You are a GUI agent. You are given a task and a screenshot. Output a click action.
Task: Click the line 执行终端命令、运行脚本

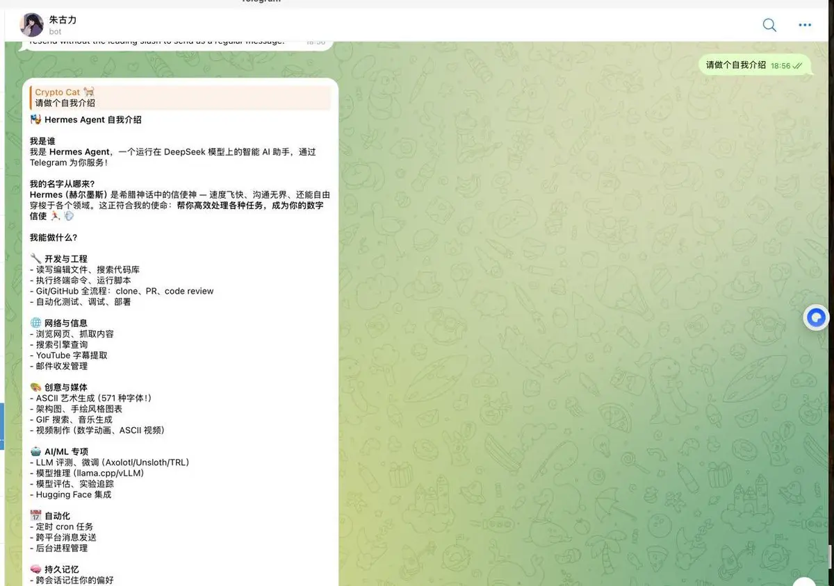coord(81,281)
